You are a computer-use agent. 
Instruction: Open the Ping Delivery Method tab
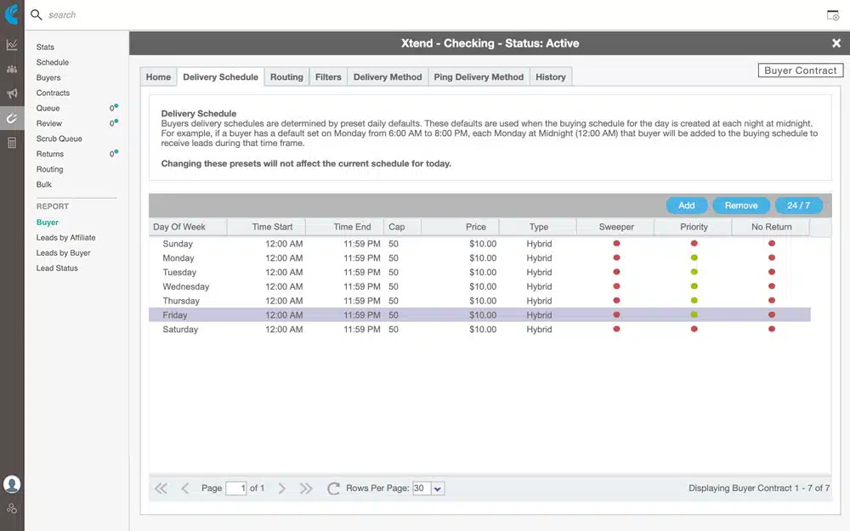[479, 76]
